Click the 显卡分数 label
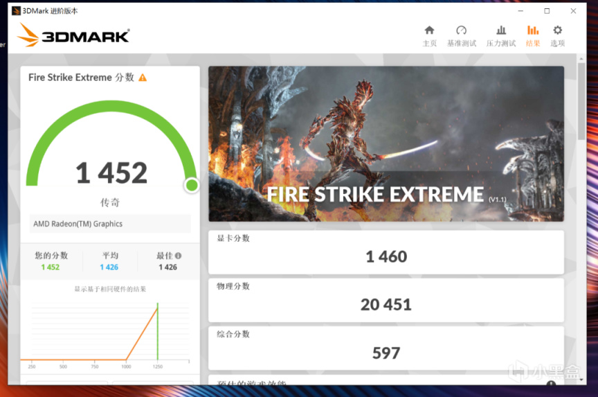Image resolution: width=598 pixels, height=397 pixels. [x=233, y=238]
